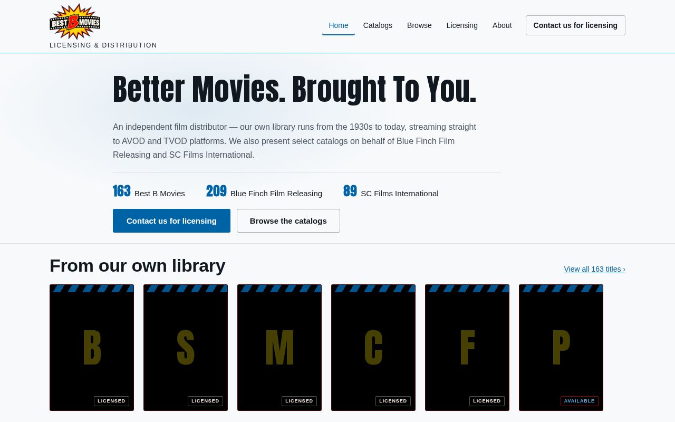Click the 89 SC Films International stat
The height and width of the screenshot is (422, 675).
point(391,191)
